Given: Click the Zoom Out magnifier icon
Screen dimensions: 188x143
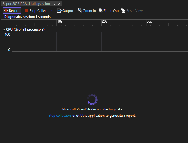Looking at the screenshot, I should click(x=100, y=10).
